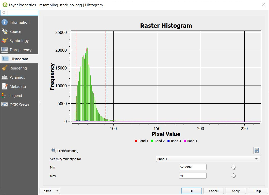
Task: Expand the Style options menu
Action: (x=50, y=191)
